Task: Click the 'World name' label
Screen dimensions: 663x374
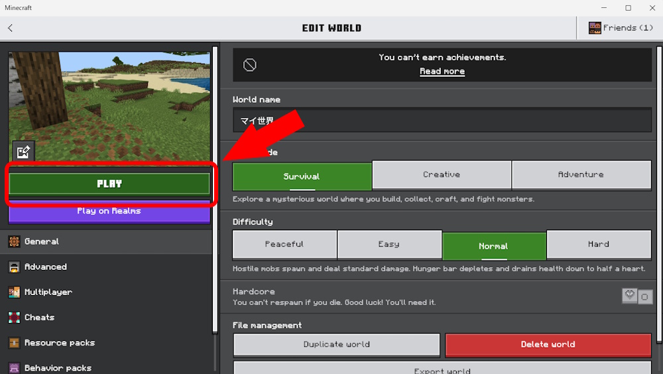Action: click(256, 99)
